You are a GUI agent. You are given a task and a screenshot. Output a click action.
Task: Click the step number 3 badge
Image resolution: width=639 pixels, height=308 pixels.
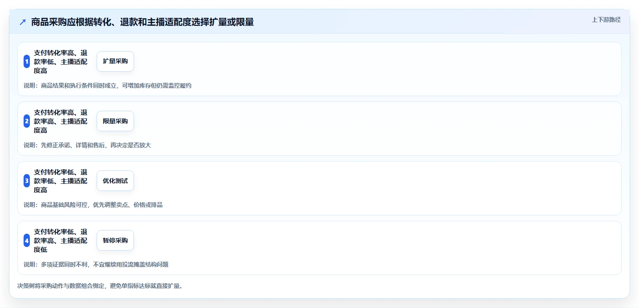(x=27, y=181)
